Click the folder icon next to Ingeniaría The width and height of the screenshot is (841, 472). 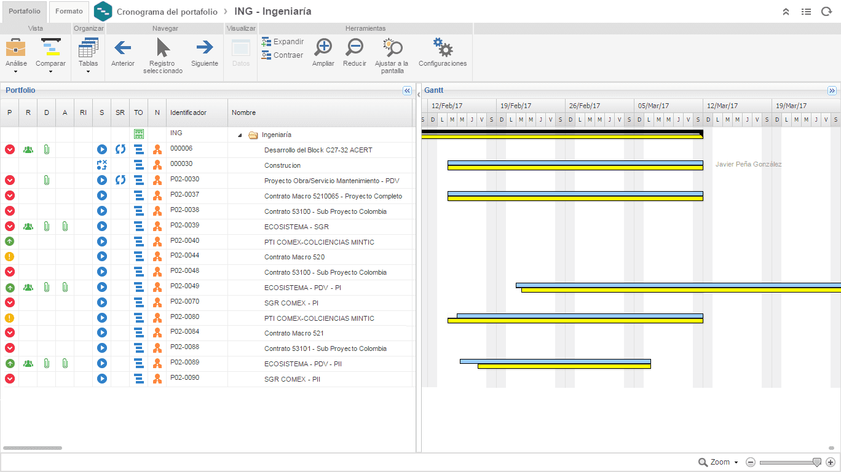(253, 135)
